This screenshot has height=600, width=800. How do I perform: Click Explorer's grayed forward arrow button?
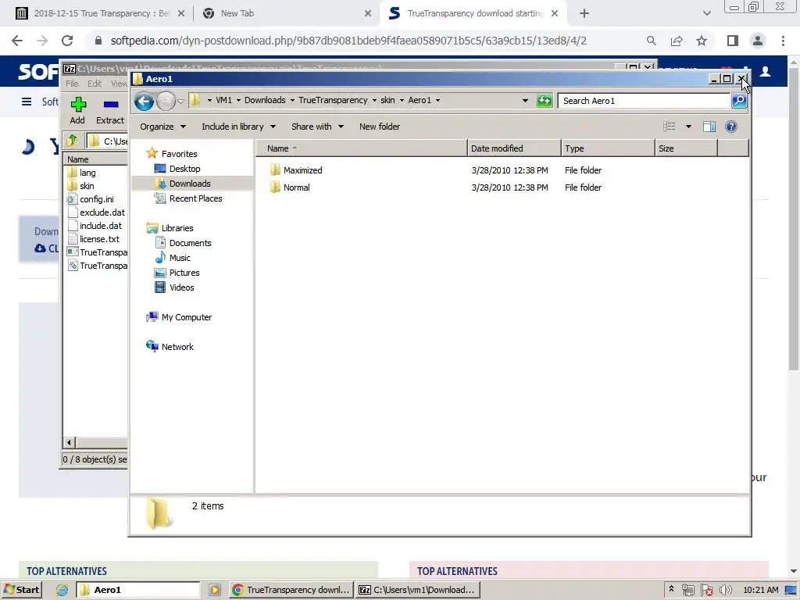(166, 101)
